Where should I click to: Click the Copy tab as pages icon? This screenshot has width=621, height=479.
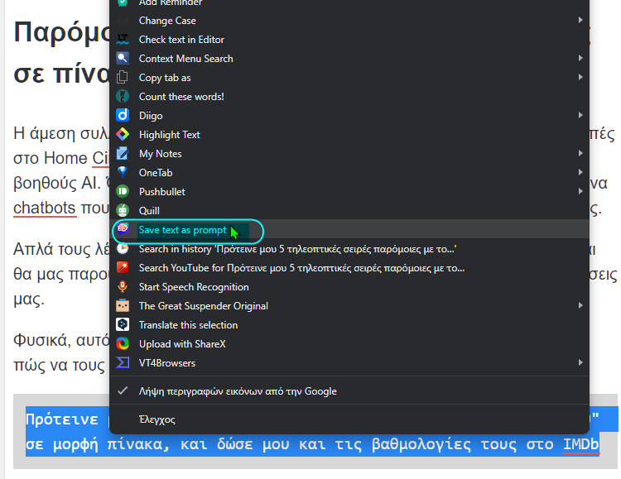123,78
